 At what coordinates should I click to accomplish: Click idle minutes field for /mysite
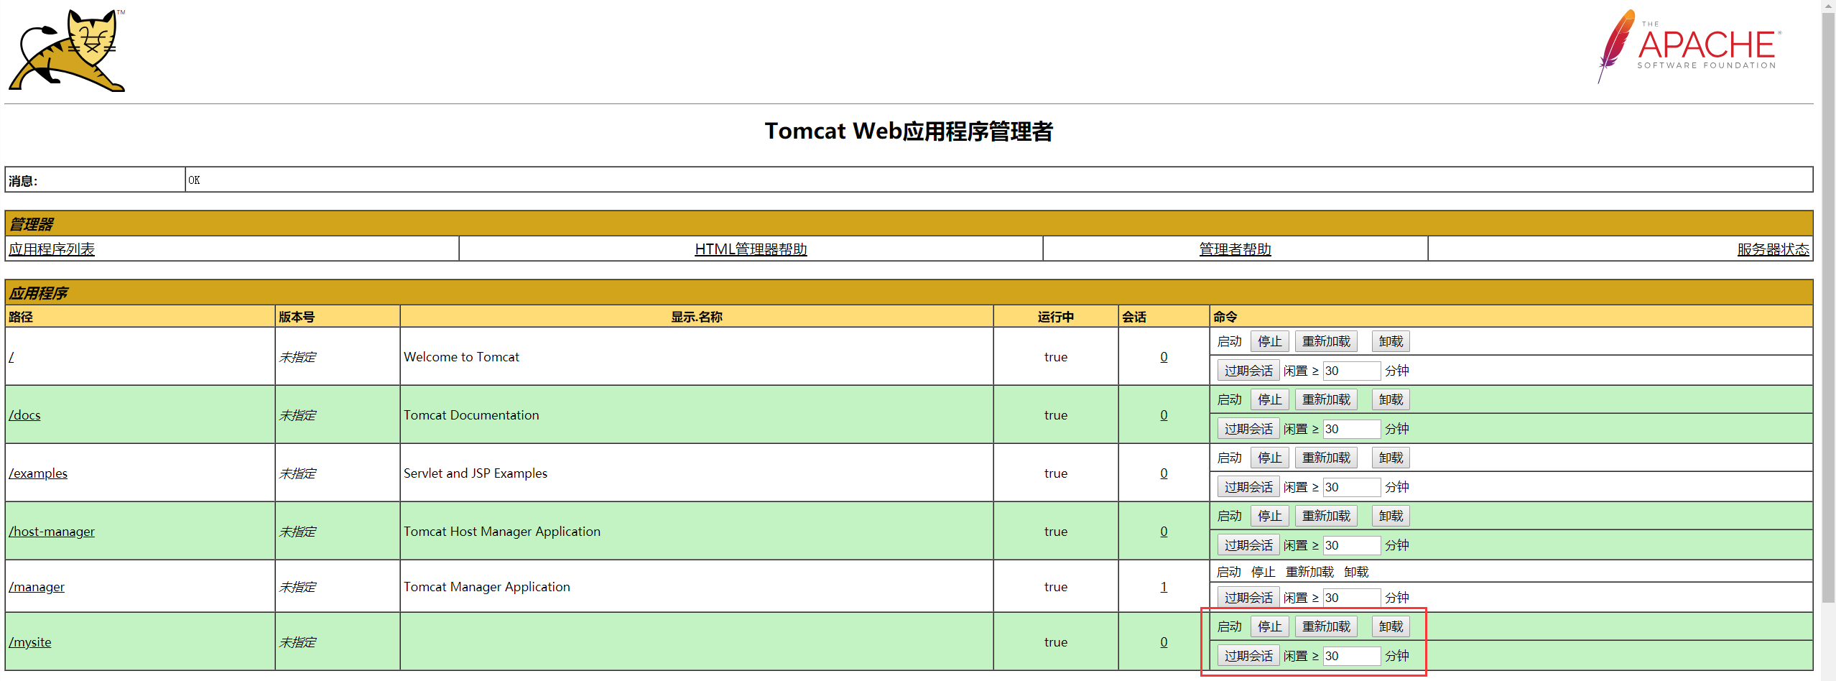1351,656
